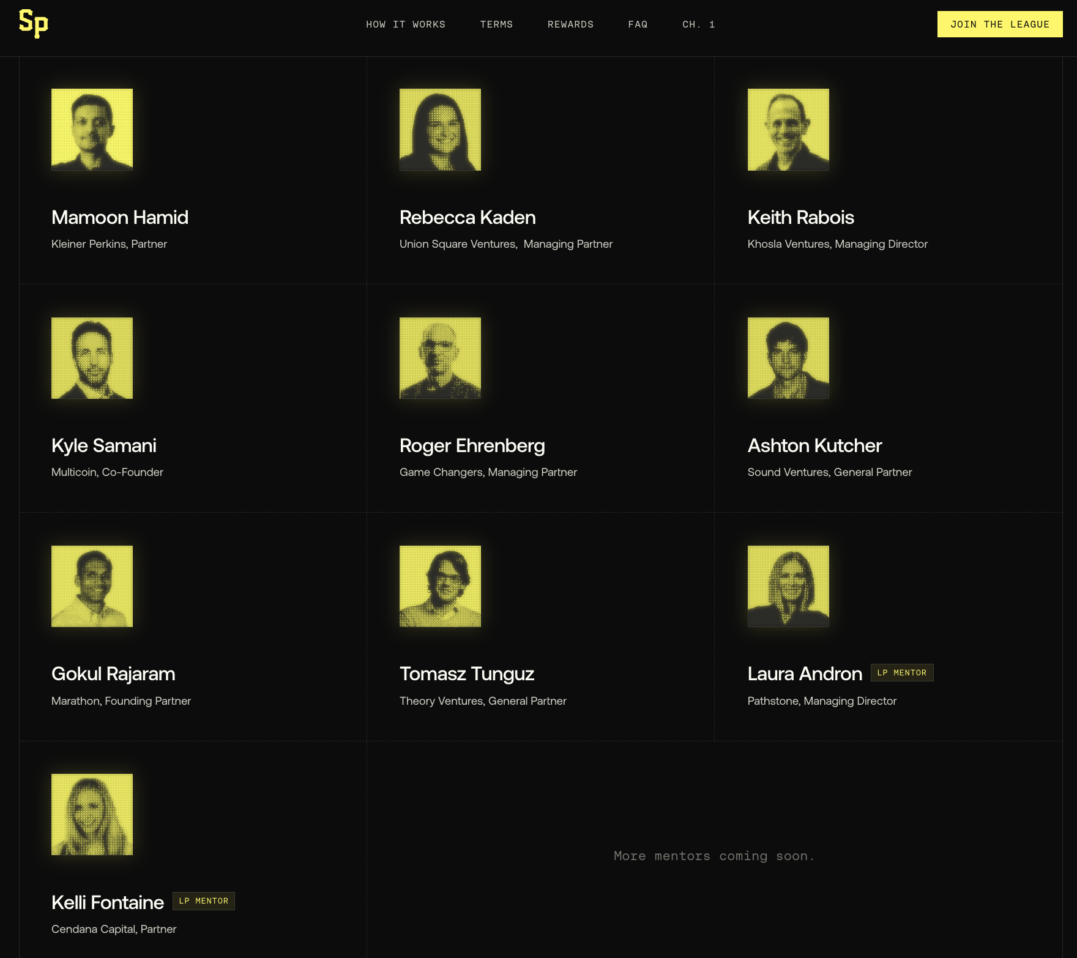The image size is (1077, 958).
Task: Select Keith Rabois's profile picture
Action: (x=788, y=128)
